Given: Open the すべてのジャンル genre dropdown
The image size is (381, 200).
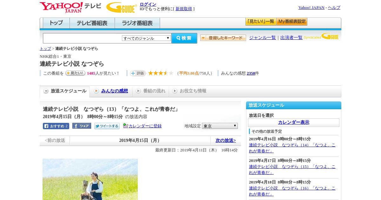Looking at the screenshot, I should click(x=146, y=38).
